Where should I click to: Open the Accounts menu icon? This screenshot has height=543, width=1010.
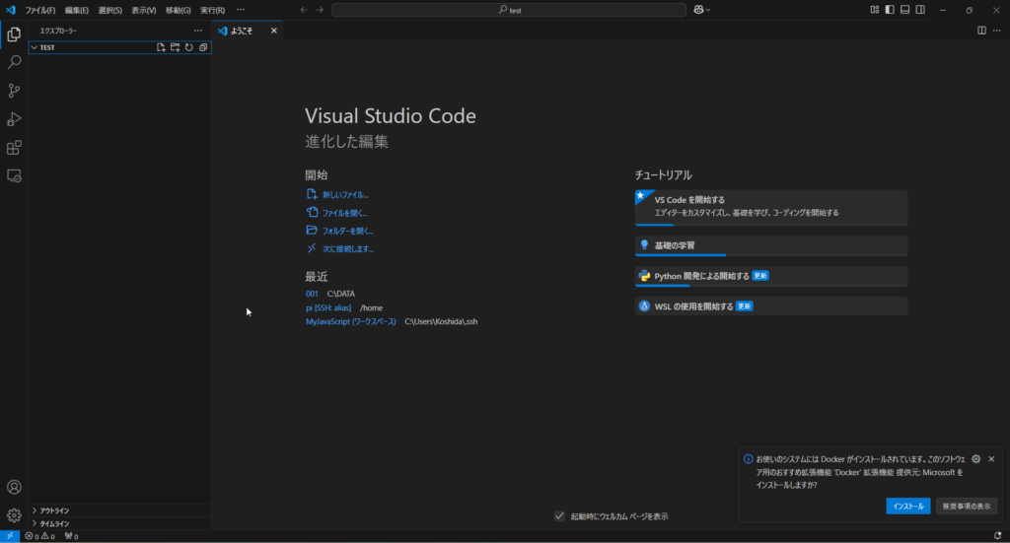point(14,487)
